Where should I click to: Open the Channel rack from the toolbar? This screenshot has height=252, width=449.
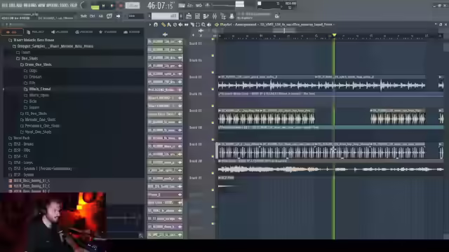(206, 16)
